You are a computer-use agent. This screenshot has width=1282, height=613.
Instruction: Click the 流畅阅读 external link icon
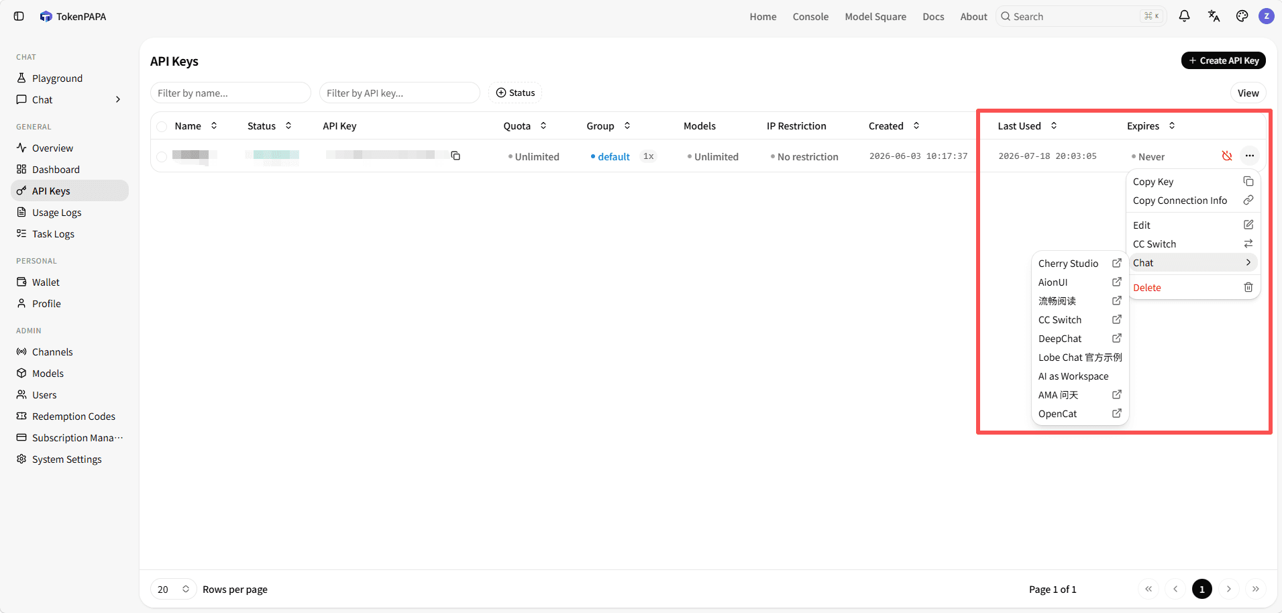pos(1117,300)
